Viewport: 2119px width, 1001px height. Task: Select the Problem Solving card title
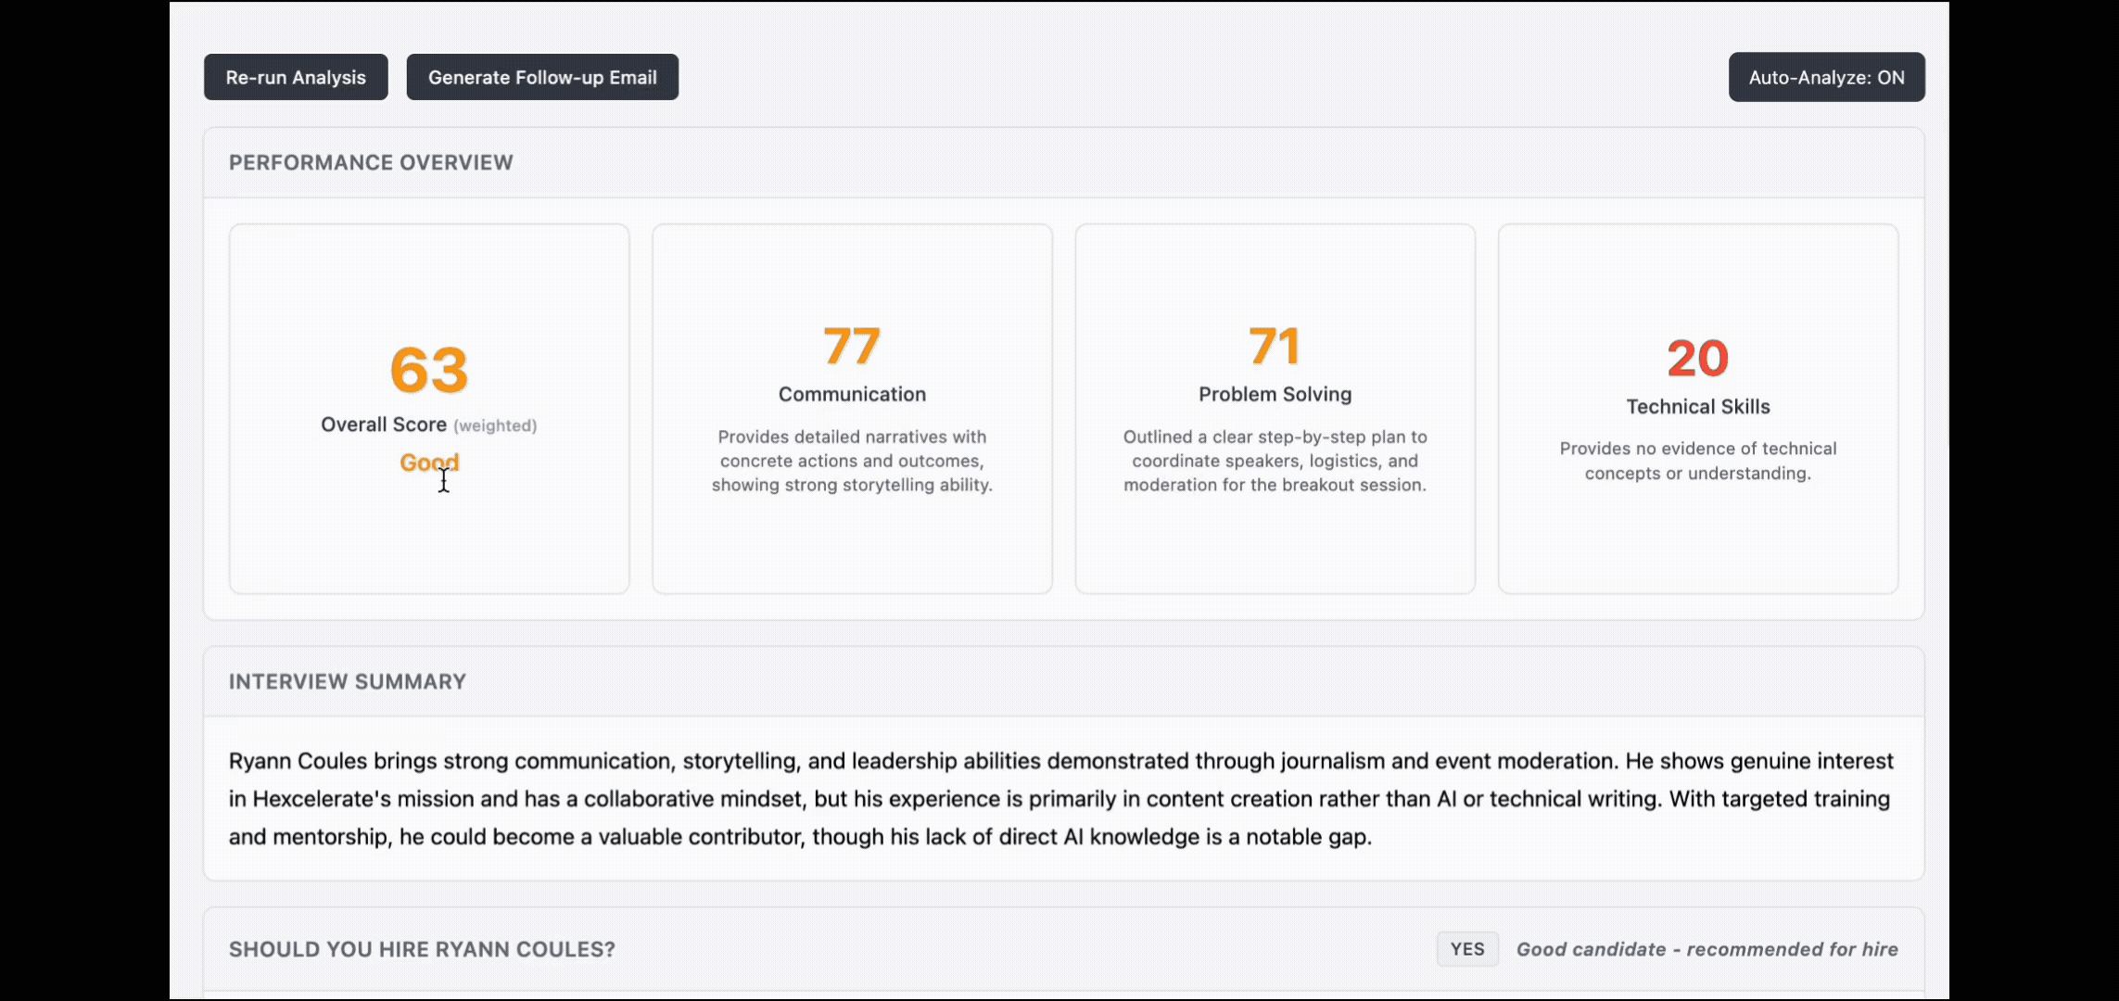pos(1275,395)
